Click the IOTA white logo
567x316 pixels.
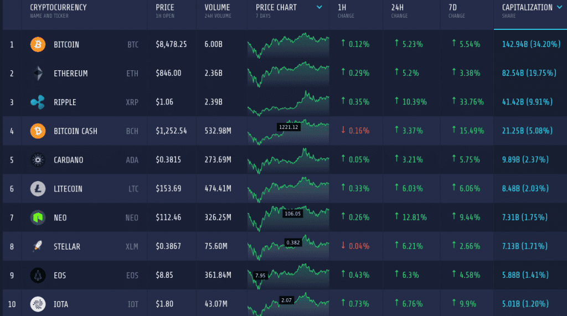(38, 304)
